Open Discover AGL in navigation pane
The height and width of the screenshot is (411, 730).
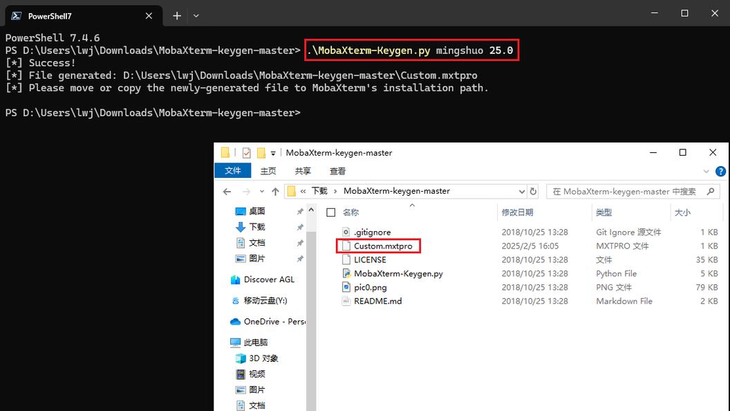pyautogui.click(x=269, y=280)
